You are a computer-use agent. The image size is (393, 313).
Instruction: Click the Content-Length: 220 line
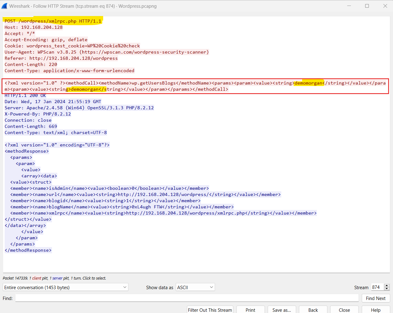pos(31,64)
